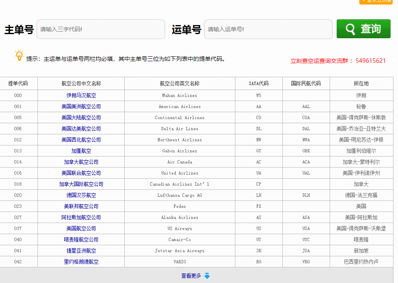Open the 加拿大国际航空公司 link
Viewport: 398px width, 283px height.
(x=81, y=184)
